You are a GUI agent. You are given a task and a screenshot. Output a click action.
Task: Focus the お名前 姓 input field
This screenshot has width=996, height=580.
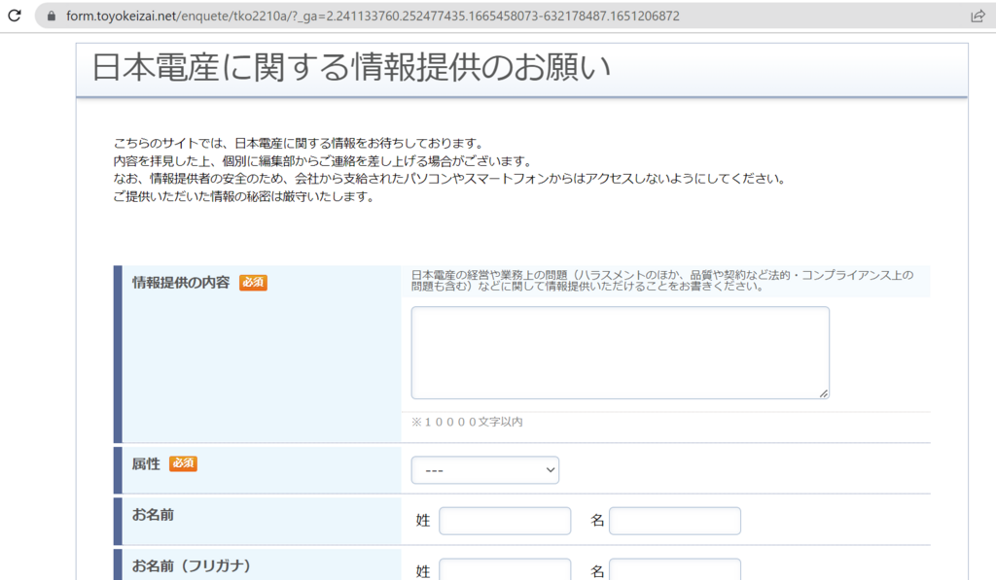(x=505, y=521)
